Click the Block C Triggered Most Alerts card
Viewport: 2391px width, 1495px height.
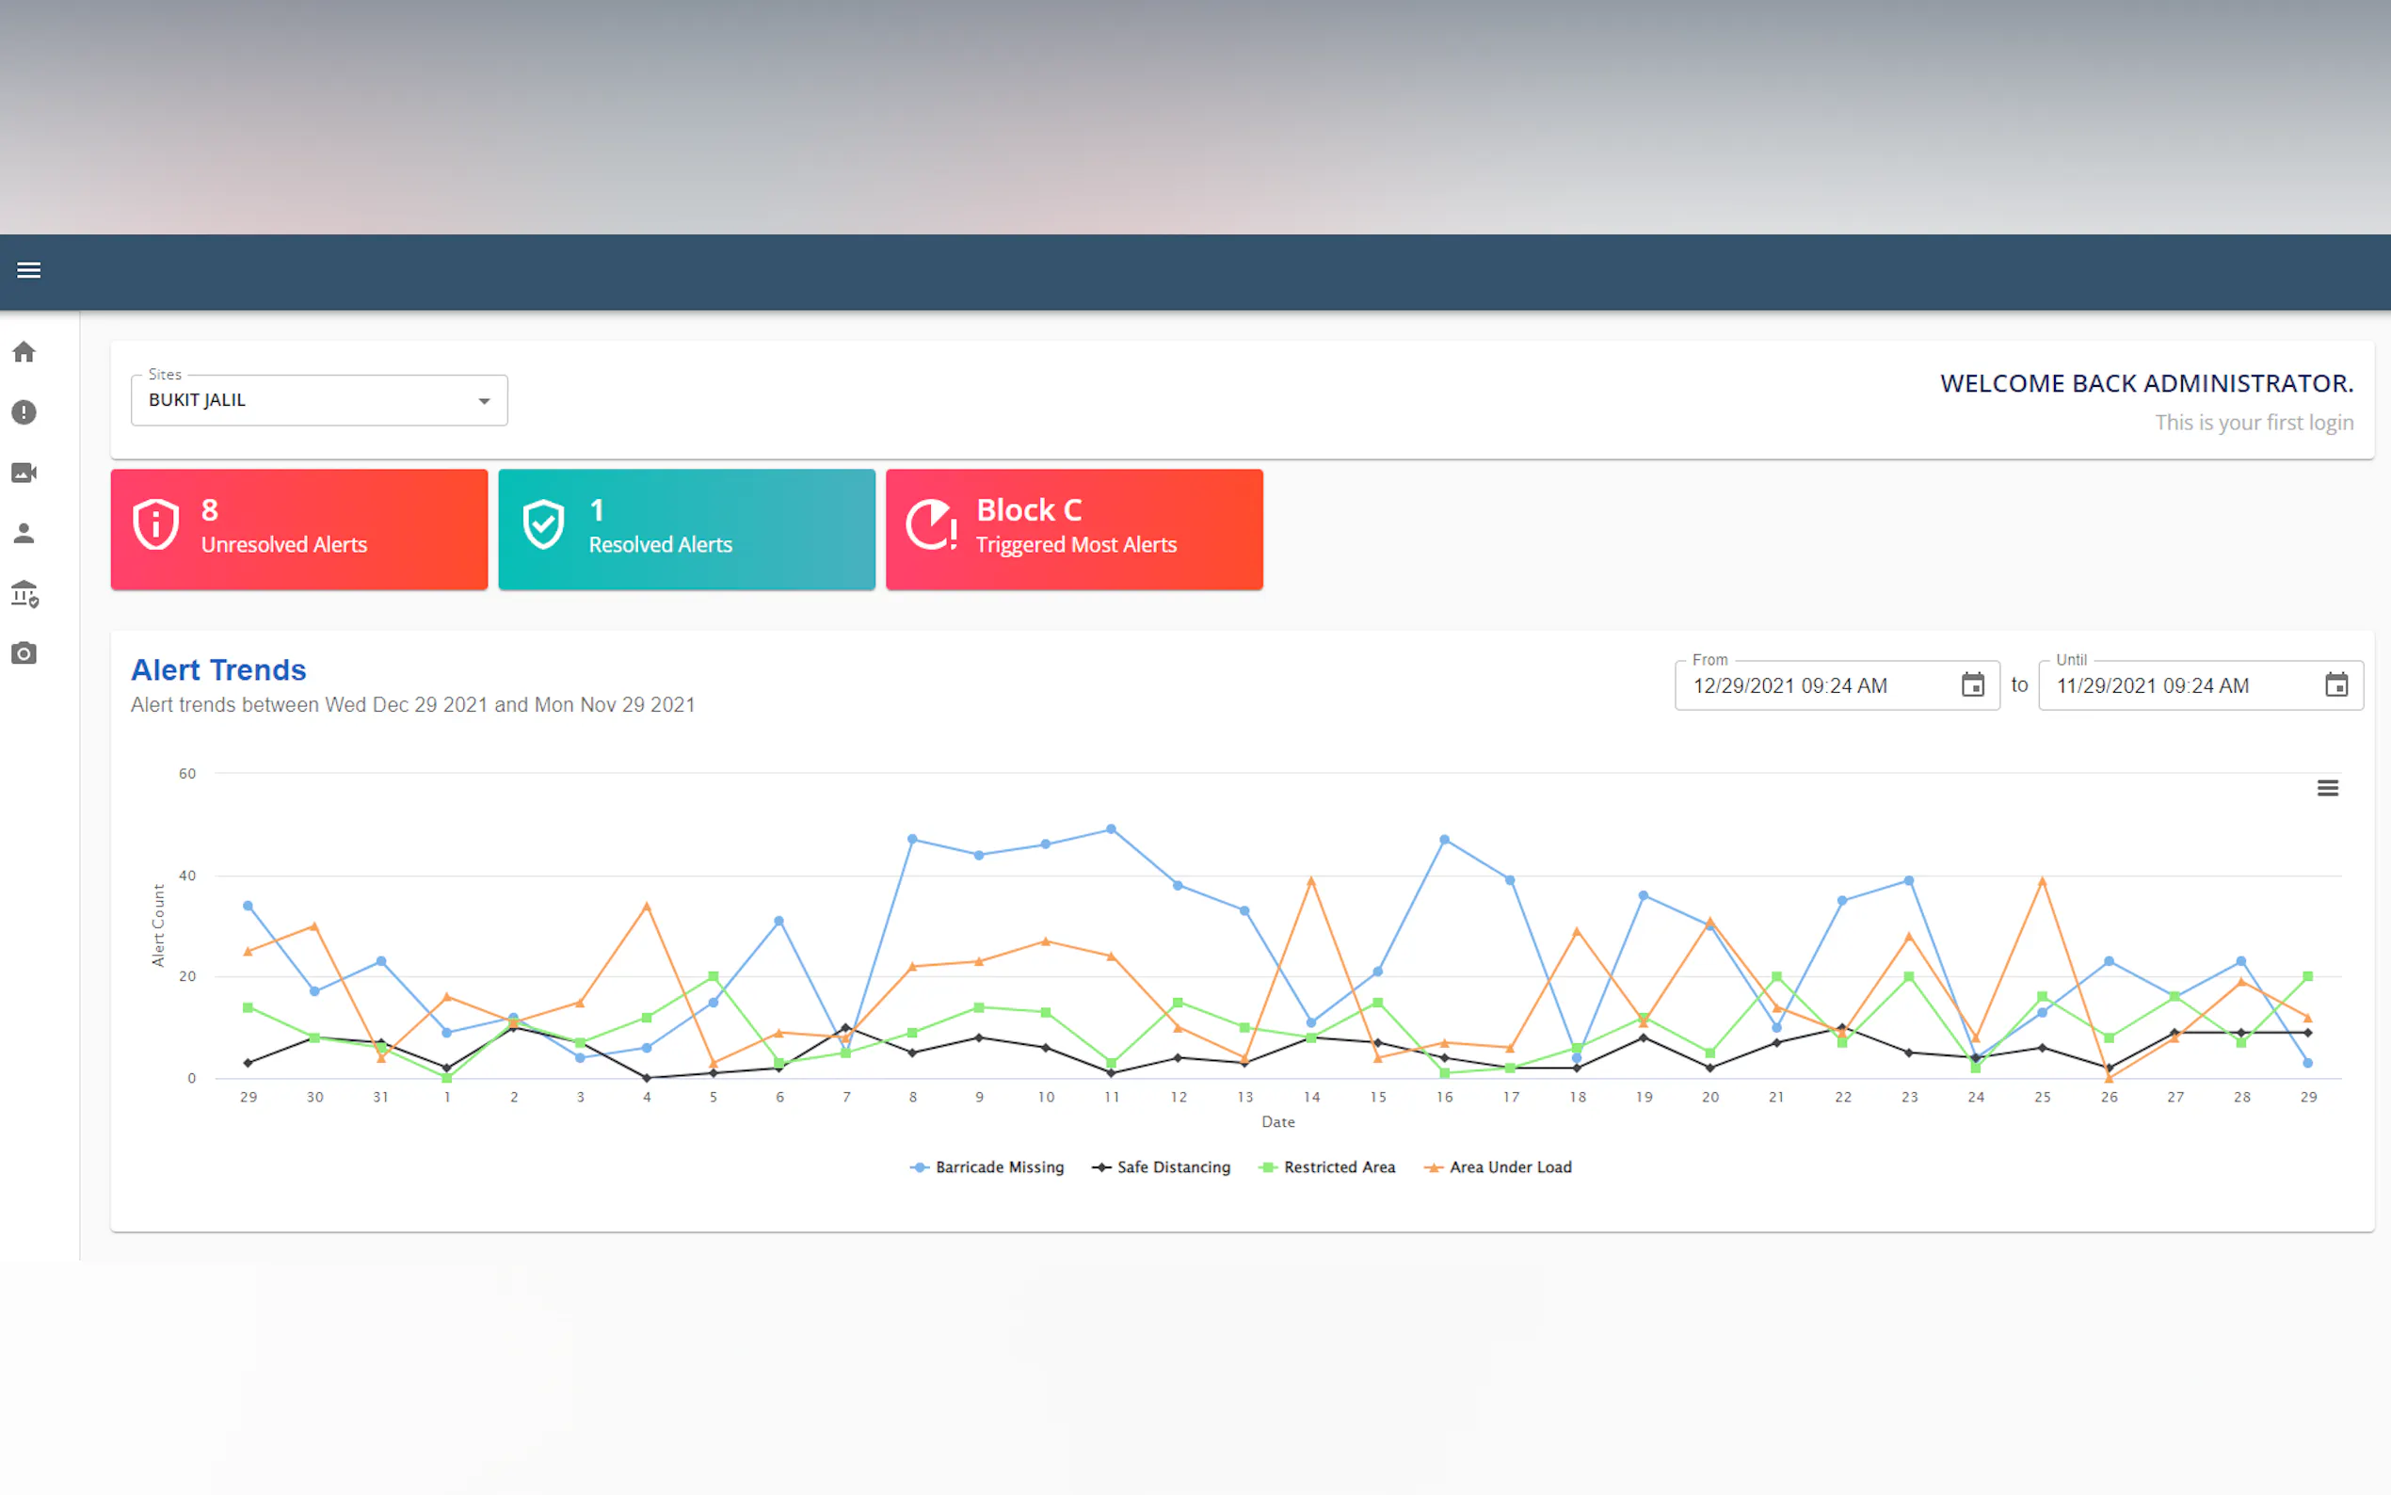click(1073, 529)
